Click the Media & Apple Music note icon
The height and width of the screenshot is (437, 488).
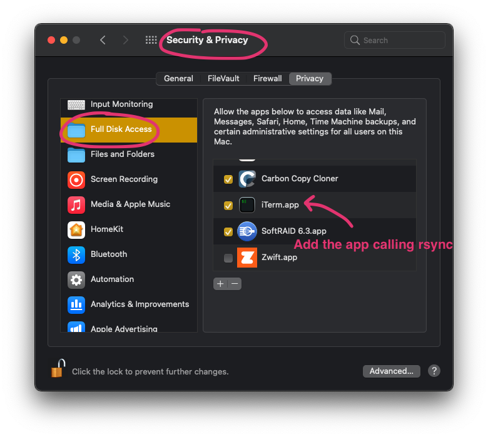76,205
